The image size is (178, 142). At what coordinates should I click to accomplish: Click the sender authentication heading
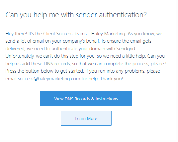click(x=76, y=15)
